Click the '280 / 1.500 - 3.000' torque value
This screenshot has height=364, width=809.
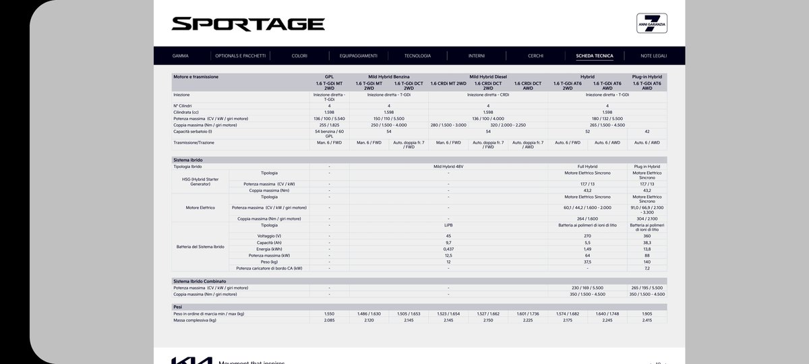coord(448,125)
